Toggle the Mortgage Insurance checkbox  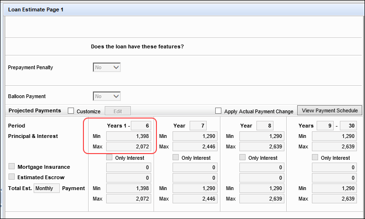pyautogui.click(x=12, y=167)
